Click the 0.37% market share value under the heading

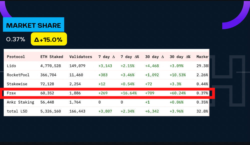(15, 39)
